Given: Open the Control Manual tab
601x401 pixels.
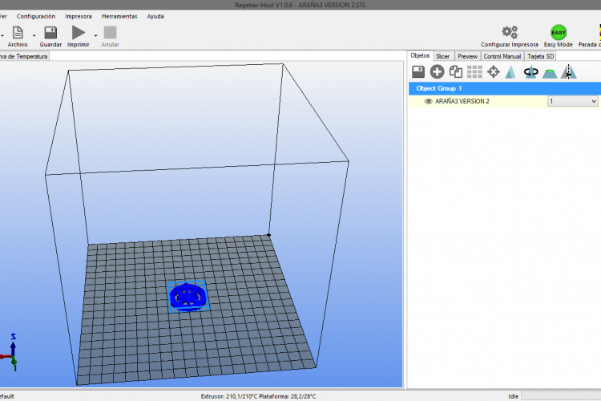Looking at the screenshot, I should click(x=502, y=56).
